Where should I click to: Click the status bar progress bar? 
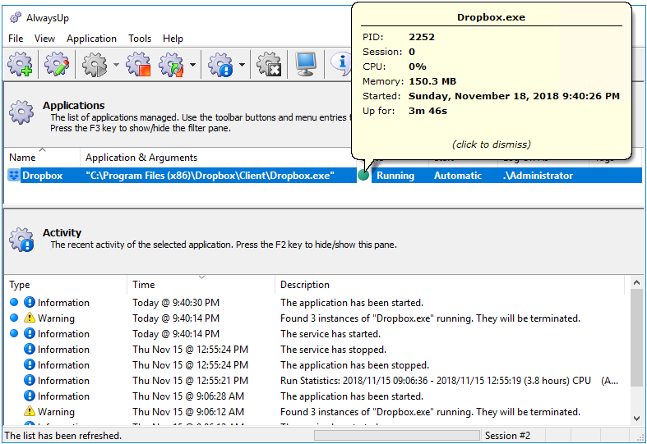396,435
